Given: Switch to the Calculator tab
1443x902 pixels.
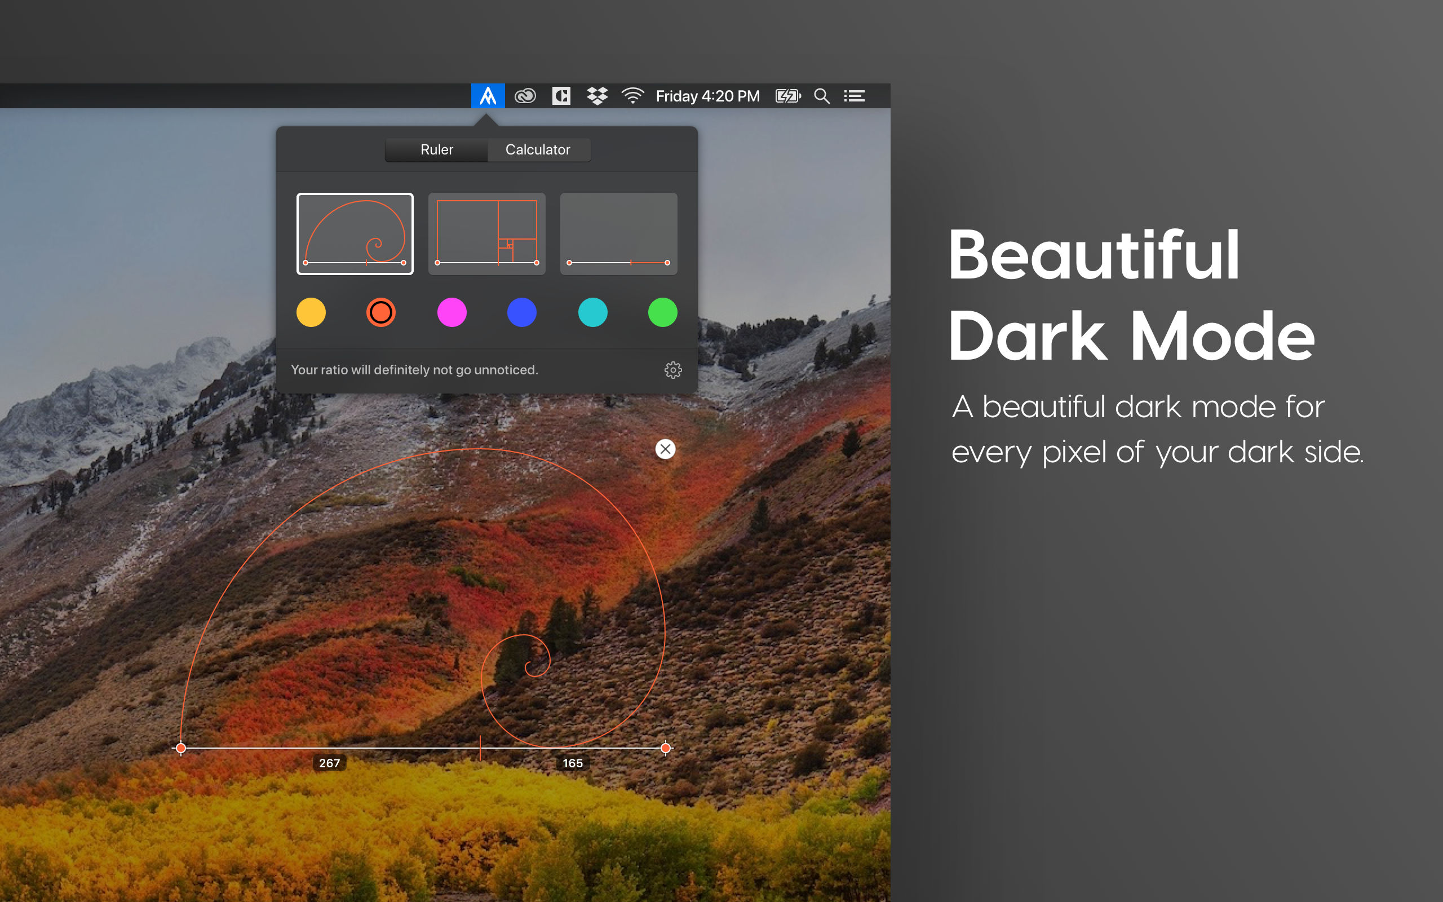Looking at the screenshot, I should pyautogui.click(x=538, y=150).
